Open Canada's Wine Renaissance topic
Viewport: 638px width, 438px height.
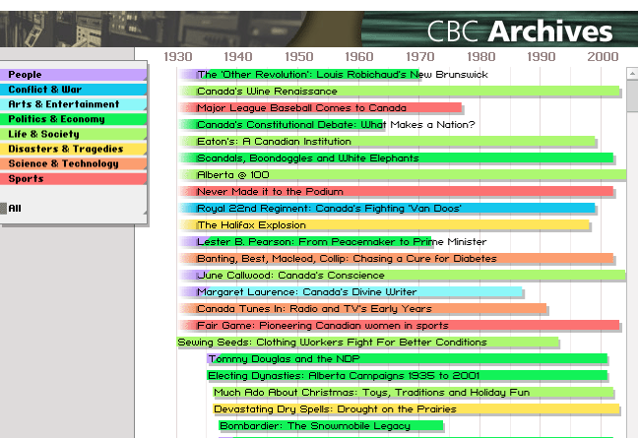(x=399, y=92)
